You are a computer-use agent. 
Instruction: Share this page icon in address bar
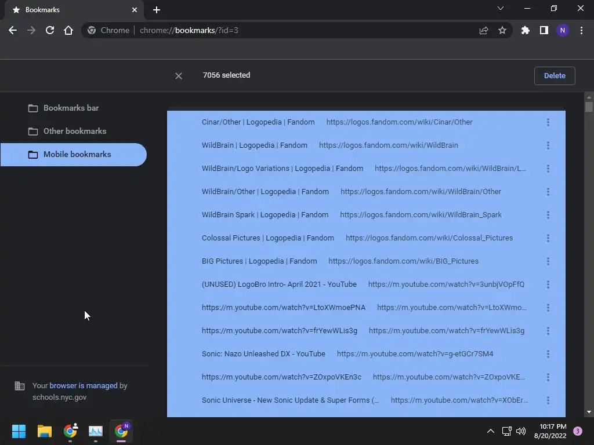tap(484, 30)
